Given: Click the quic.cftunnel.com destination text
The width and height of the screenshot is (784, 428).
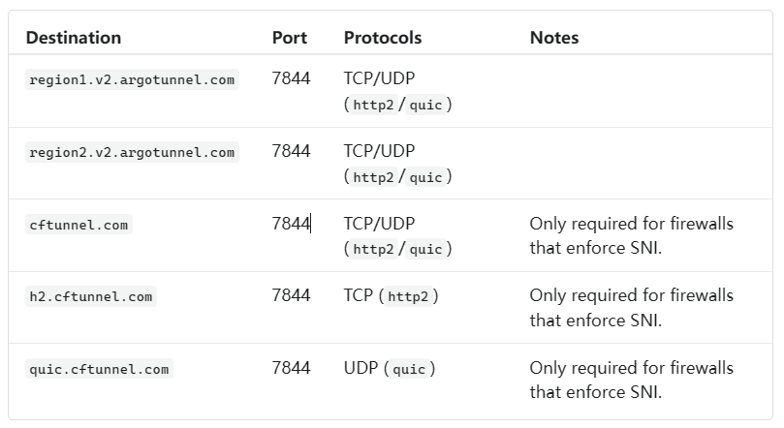Looking at the screenshot, I should pyautogui.click(x=99, y=369).
